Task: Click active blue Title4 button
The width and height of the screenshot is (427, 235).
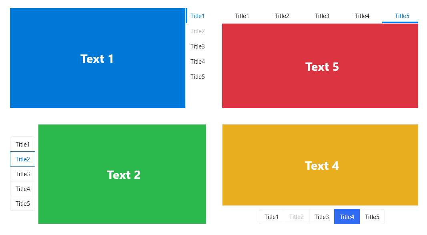Action: pyautogui.click(x=347, y=217)
